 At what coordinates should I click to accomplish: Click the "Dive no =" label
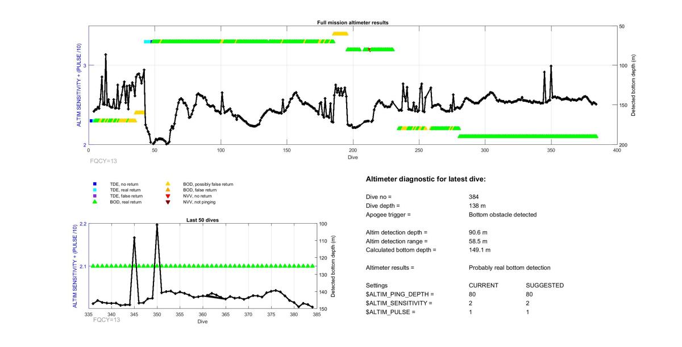[379, 197]
